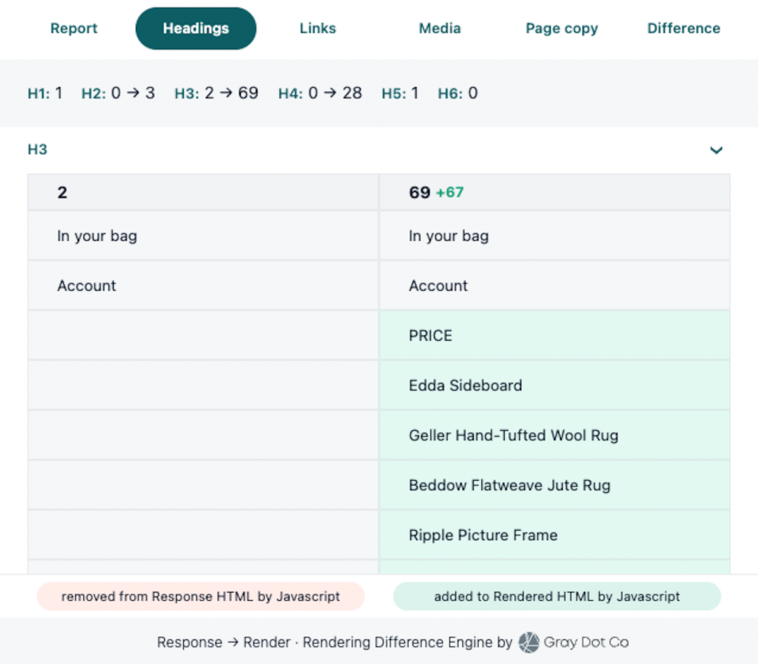Viewport: 758px width, 664px height.
Task: Click the Gray Dot Co footer link
Action: click(x=586, y=642)
